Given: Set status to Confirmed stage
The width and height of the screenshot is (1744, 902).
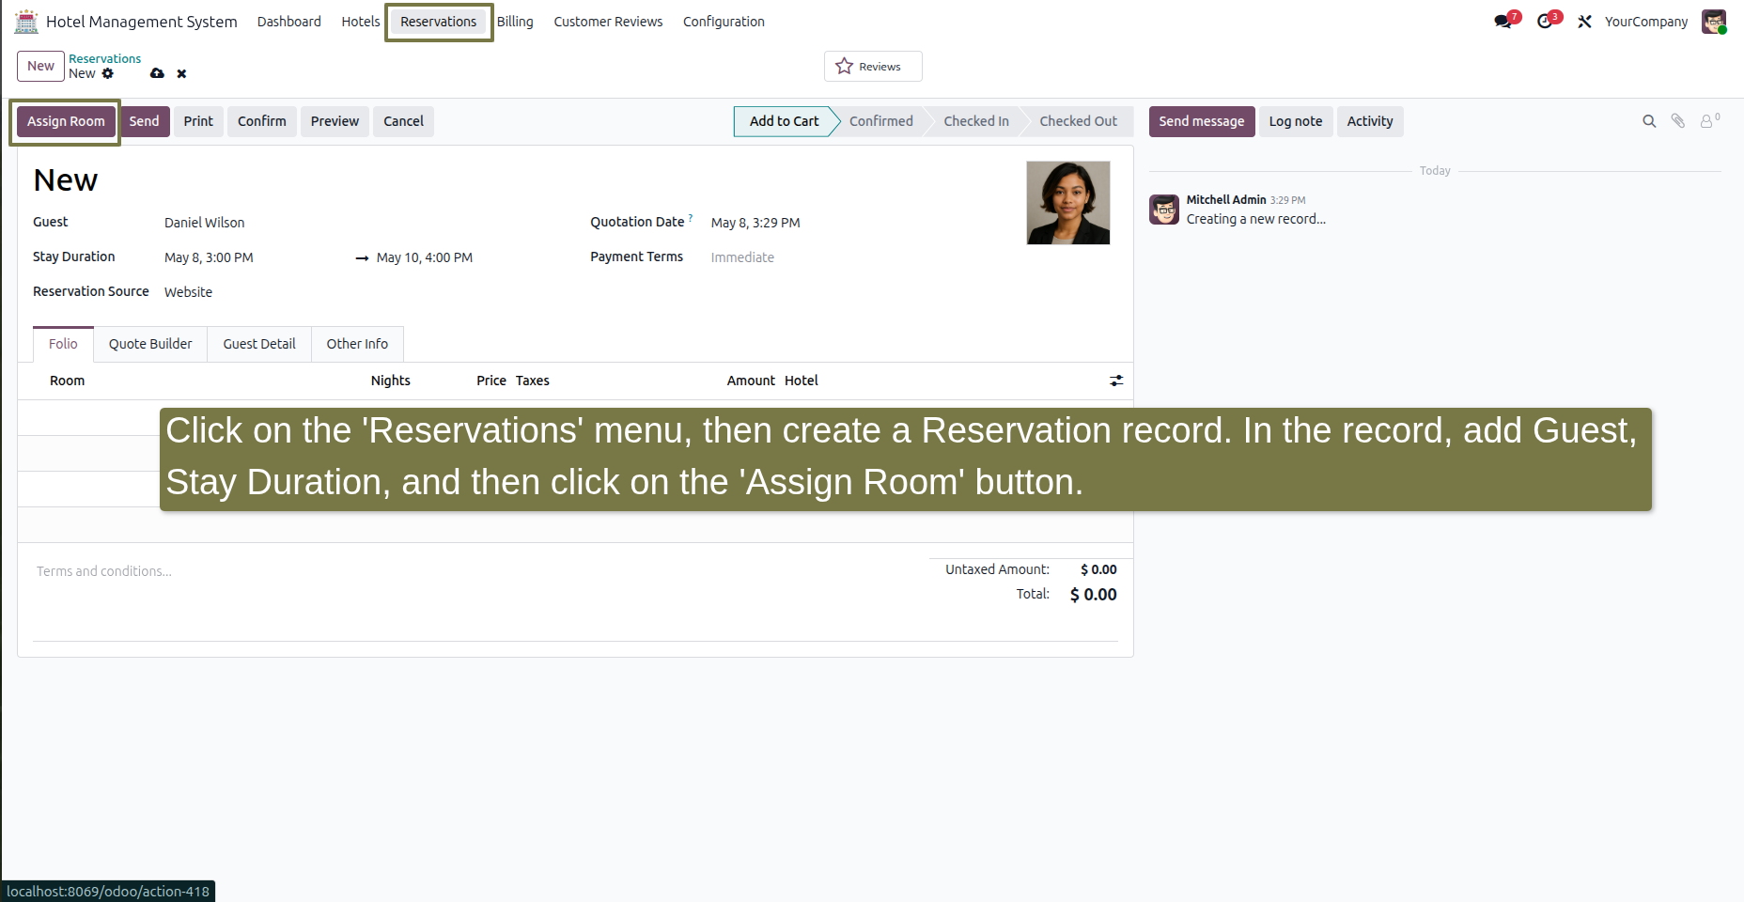Looking at the screenshot, I should (881, 121).
